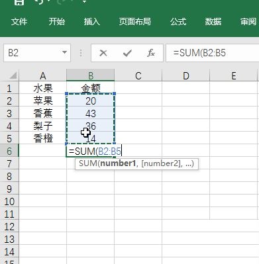Screen dimensions: 259x264
Task: Select column E header
Action: [234, 75]
